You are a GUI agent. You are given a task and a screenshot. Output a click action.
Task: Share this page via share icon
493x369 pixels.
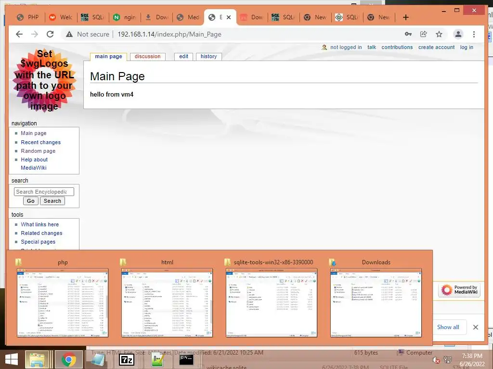[424, 34]
